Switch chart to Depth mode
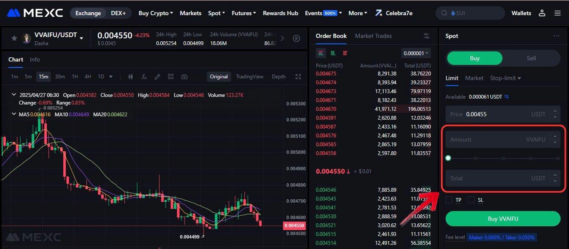 pyautogui.click(x=278, y=77)
